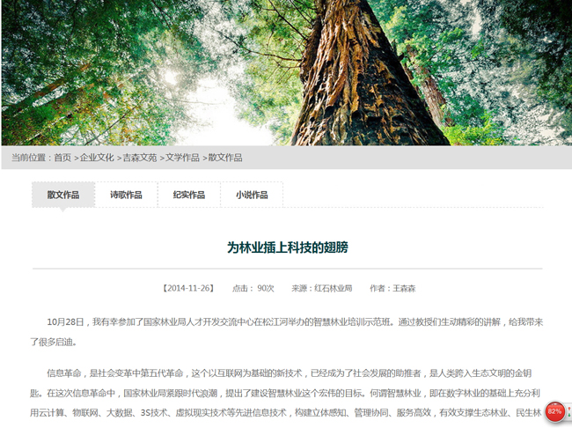The image size is (572, 428).
Task: Click the paragraph starting with 10月28日
Action: point(287,332)
